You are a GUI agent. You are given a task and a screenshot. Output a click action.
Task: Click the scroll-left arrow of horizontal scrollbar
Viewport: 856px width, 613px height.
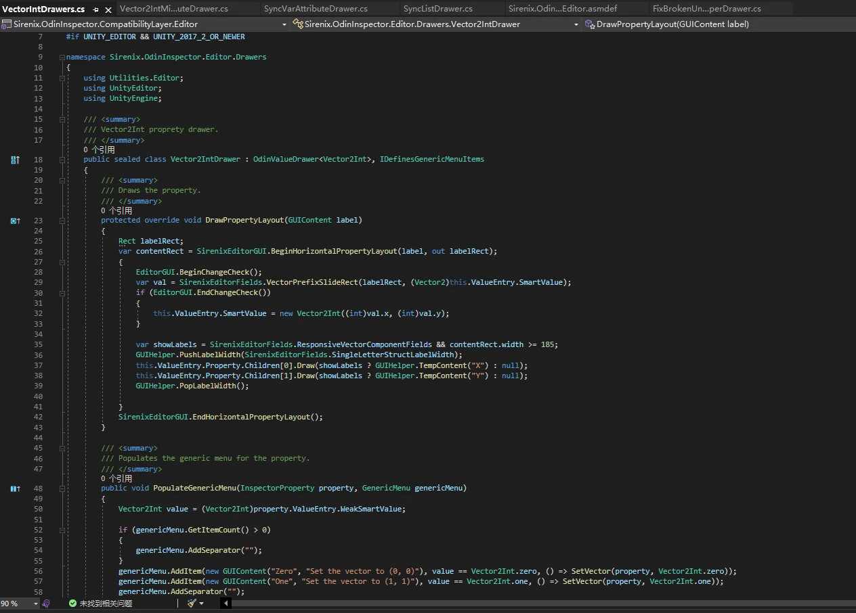click(x=226, y=603)
